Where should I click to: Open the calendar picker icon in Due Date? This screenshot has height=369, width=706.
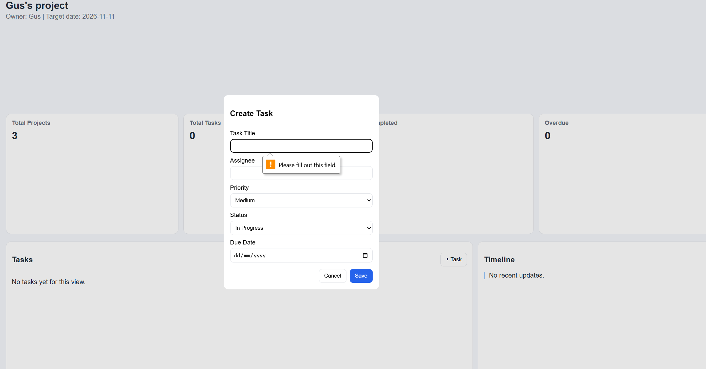[x=365, y=255]
